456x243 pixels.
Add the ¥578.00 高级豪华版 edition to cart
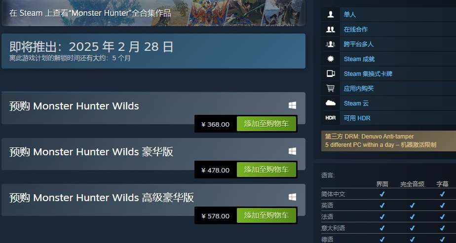[x=266, y=216]
